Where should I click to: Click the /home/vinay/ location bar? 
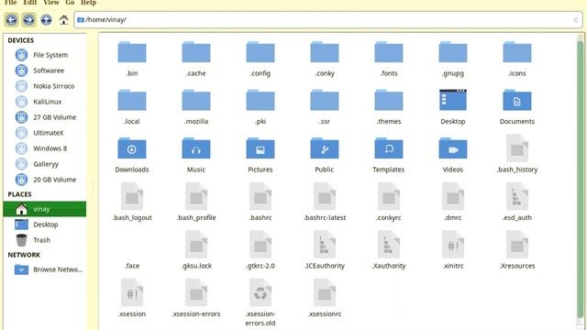point(327,19)
